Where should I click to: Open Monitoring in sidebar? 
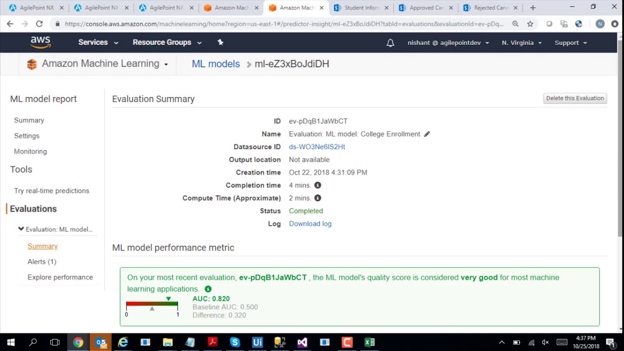coord(30,152)
